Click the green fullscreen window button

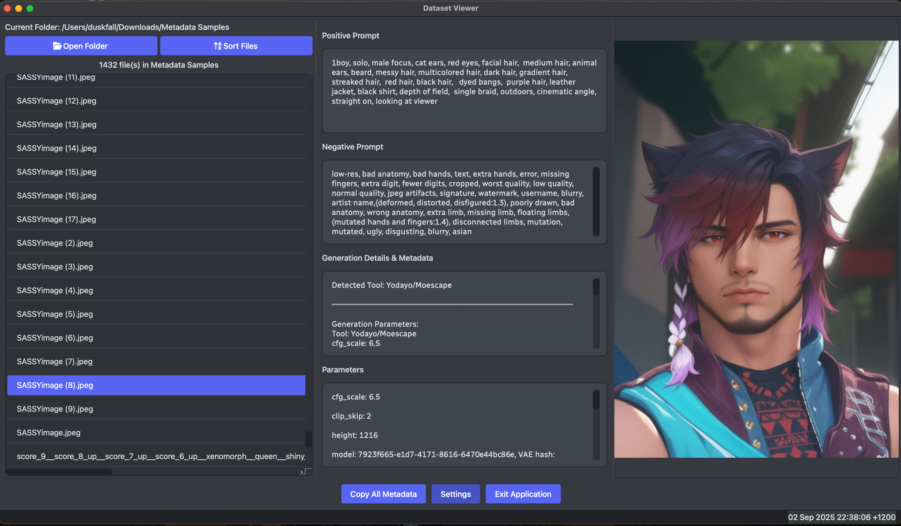[x=30, y=8]
